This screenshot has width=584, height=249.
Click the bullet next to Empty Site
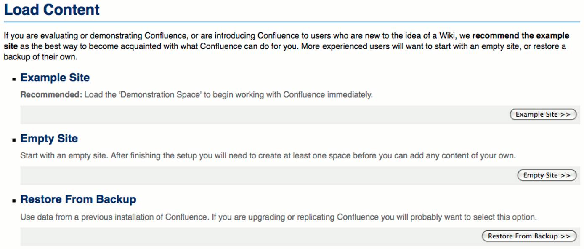point(14,139)
